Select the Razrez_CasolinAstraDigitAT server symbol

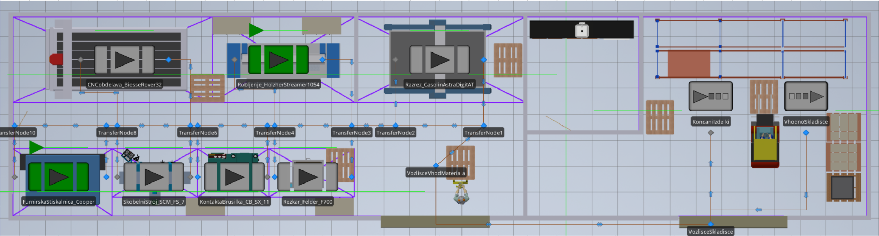[x=439, y=60]
